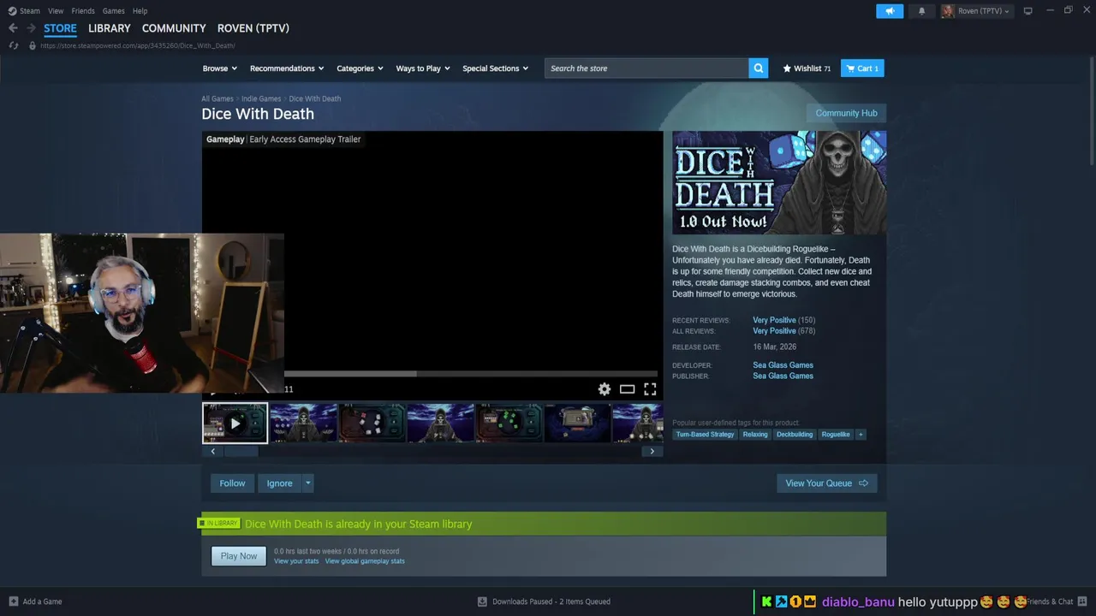Open the Cart button
Viewport: 1096px width, 616px height.
(862, 68)
